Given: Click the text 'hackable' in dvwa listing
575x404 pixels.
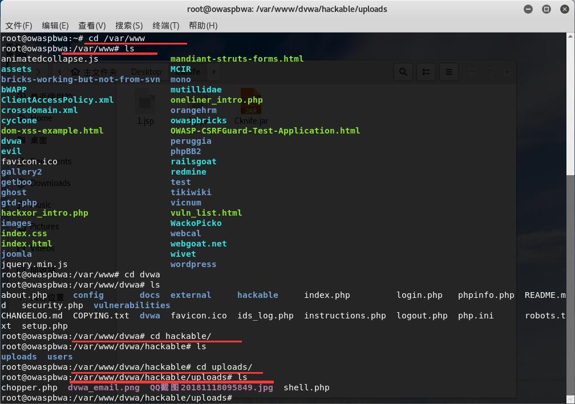Looking at the screenshot, I should pos(257,295).
